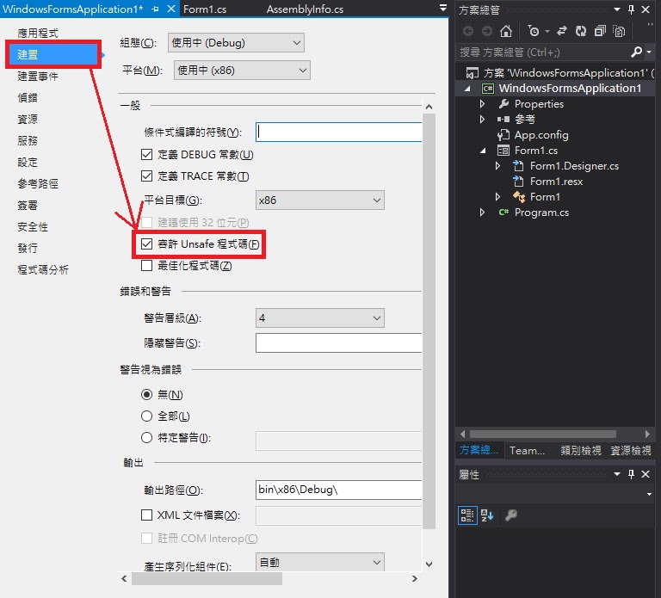The height and width of the screenshot is (598, 661).
Task: Click the Home icon in Solution Explorer
Action: [506, 31]
